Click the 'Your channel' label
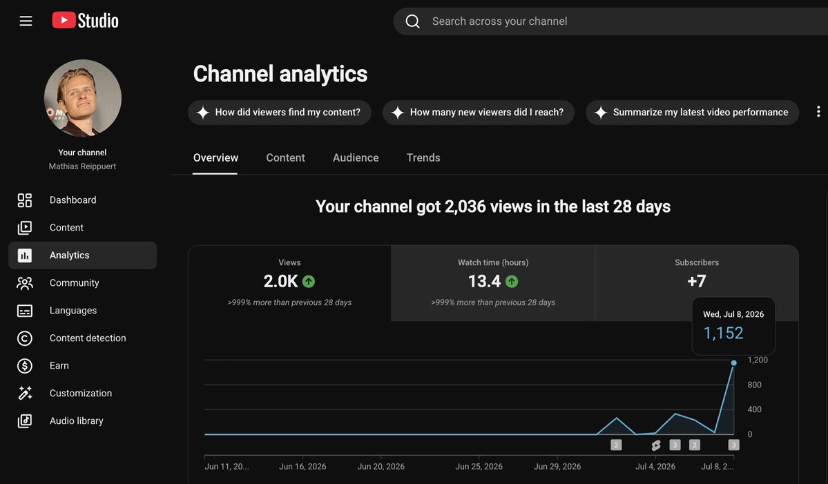The width and height of the screenshot is (828, 484). 82,153
